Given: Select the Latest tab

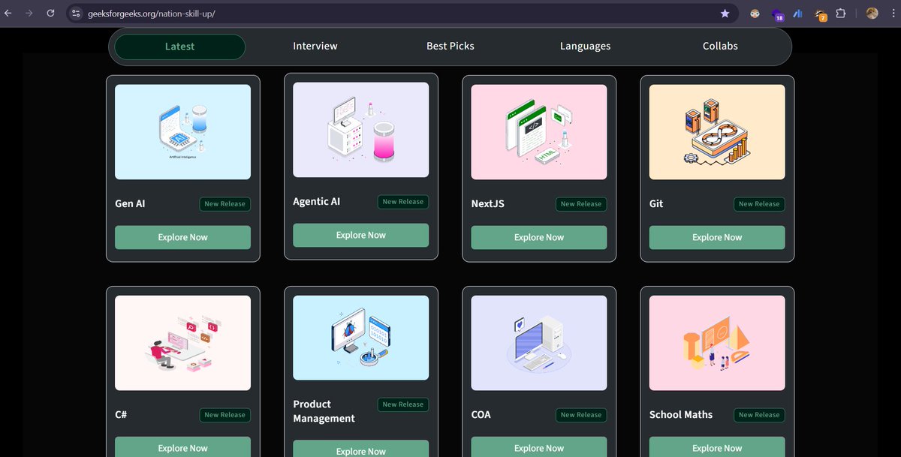Looking at the screenshot, I should pyautogui.click(x=179, y=47).
